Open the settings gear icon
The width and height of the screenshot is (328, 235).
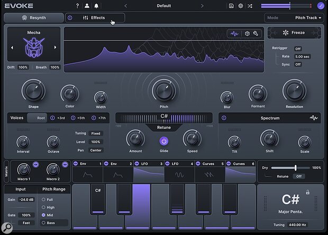[x=241, y=6]
